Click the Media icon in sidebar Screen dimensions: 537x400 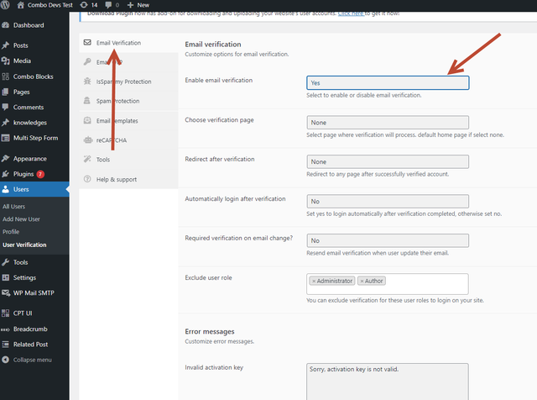tap(6, 61)
